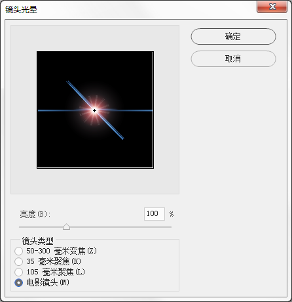Click the percent sign beside the brightness field
This screenshot has height=302, width=292.
tap(172, 214)
